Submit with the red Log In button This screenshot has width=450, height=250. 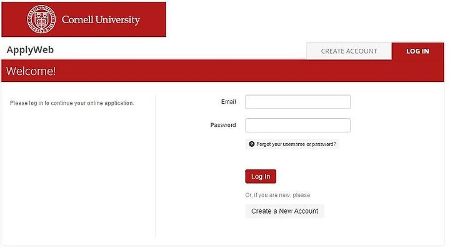pyautogui.click(x=261, y=176)
